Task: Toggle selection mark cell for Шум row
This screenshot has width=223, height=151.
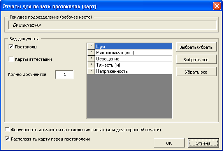Action: tap(91, 46)
